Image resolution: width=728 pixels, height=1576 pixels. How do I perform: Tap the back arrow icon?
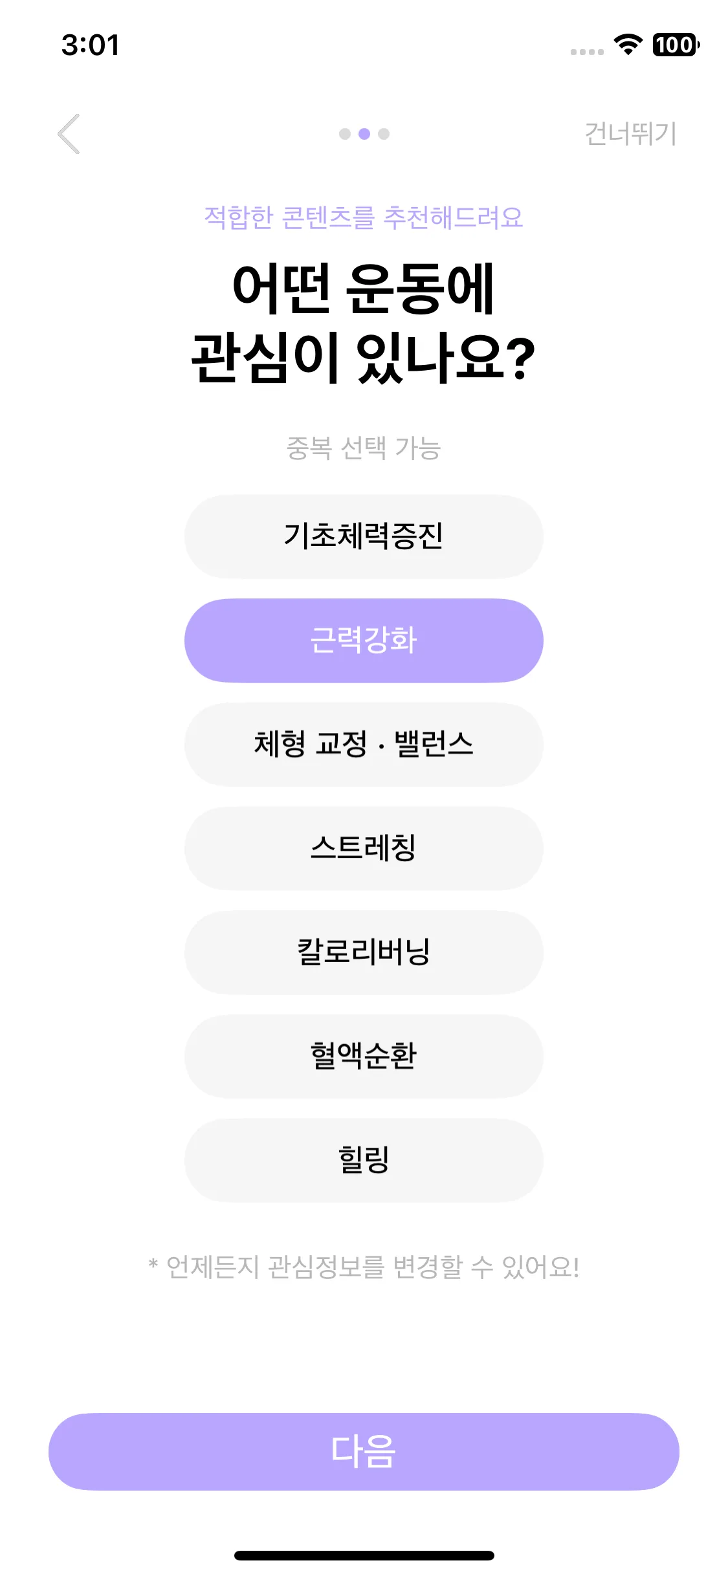(x=69, y=134)
